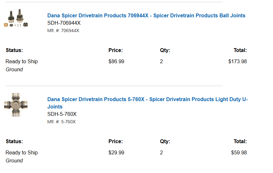The width and height of the screenshot is (273, 173).
Task: Click Ready to Ship status for ball joints
Action: [x=22, y=61]
